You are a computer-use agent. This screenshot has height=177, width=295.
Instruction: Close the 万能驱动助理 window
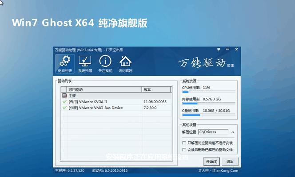tap(236, 49)
